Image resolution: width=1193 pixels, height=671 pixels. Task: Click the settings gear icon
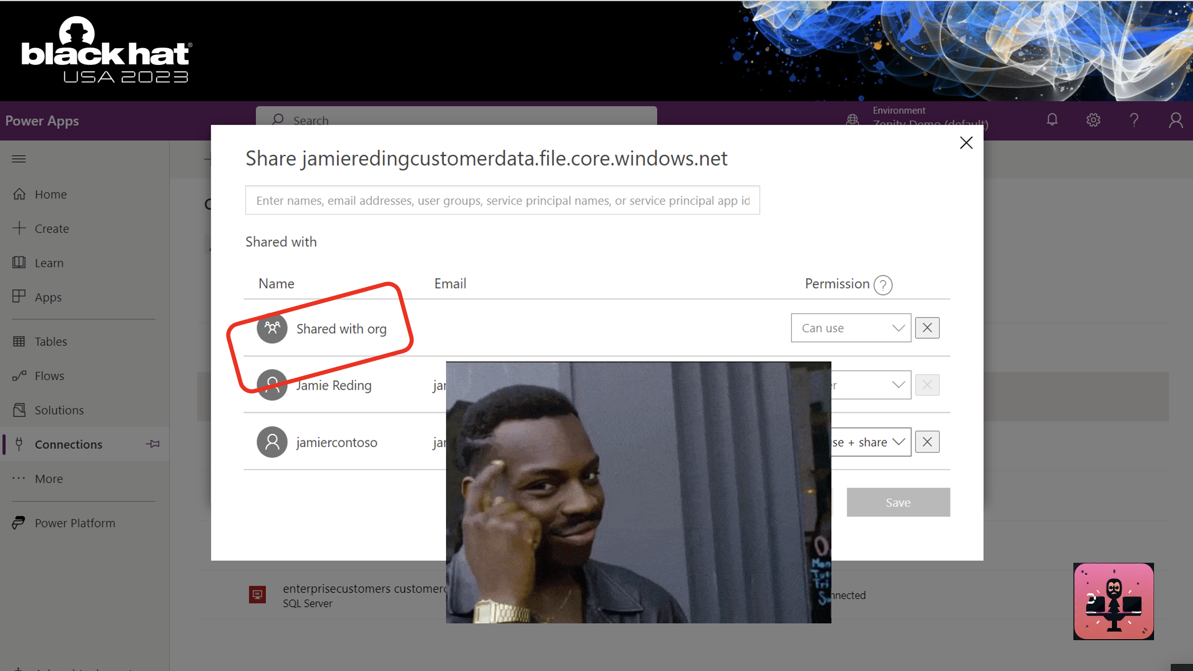click(x=1093, y=121)
